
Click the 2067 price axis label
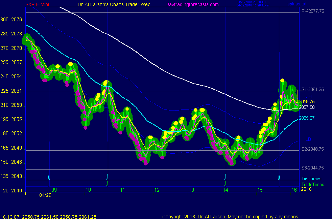click(x=17, y=62)
